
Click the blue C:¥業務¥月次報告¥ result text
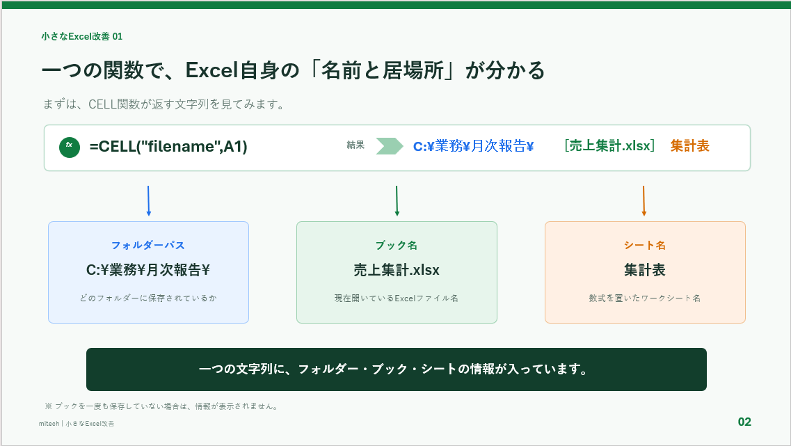click(473, 146)
